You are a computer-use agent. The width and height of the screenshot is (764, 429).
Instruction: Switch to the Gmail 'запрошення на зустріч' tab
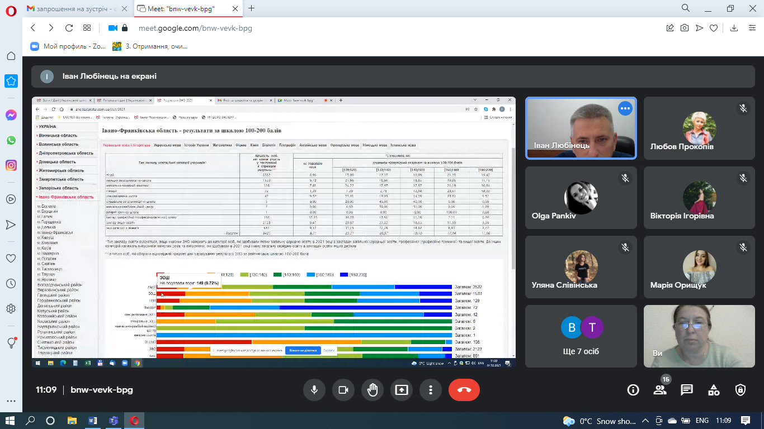pos(72,8)
